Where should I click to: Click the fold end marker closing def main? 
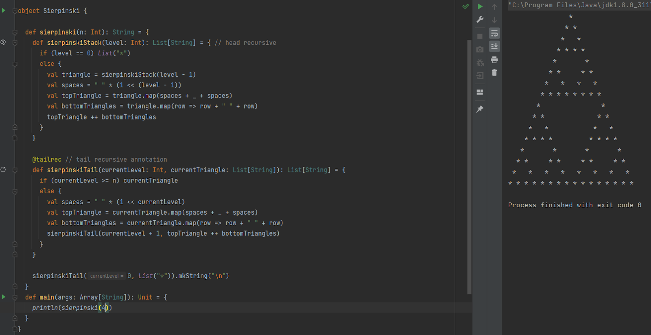pyautogui.click(x=15, y=318)
